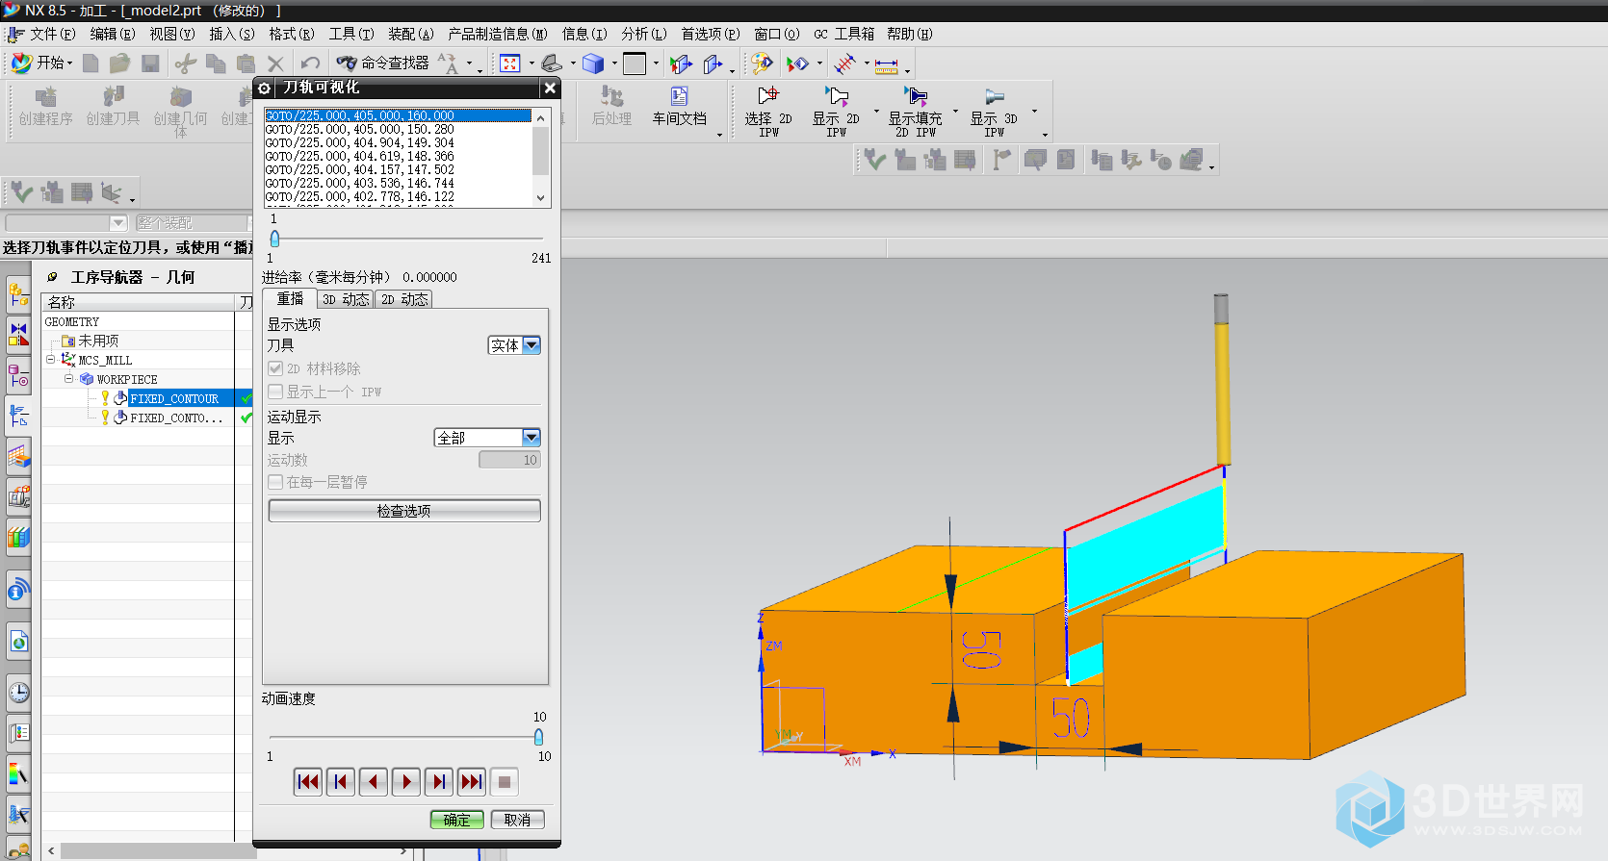
Task: Toggle 显示上一个 IPW checkbox
Action: pos(275,392)
